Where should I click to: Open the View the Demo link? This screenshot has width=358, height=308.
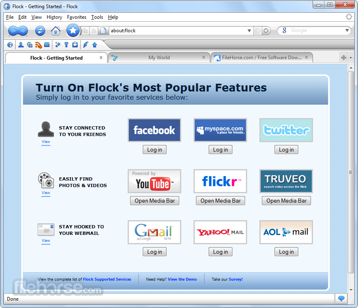pyautogui.click(x=182, y=279)
